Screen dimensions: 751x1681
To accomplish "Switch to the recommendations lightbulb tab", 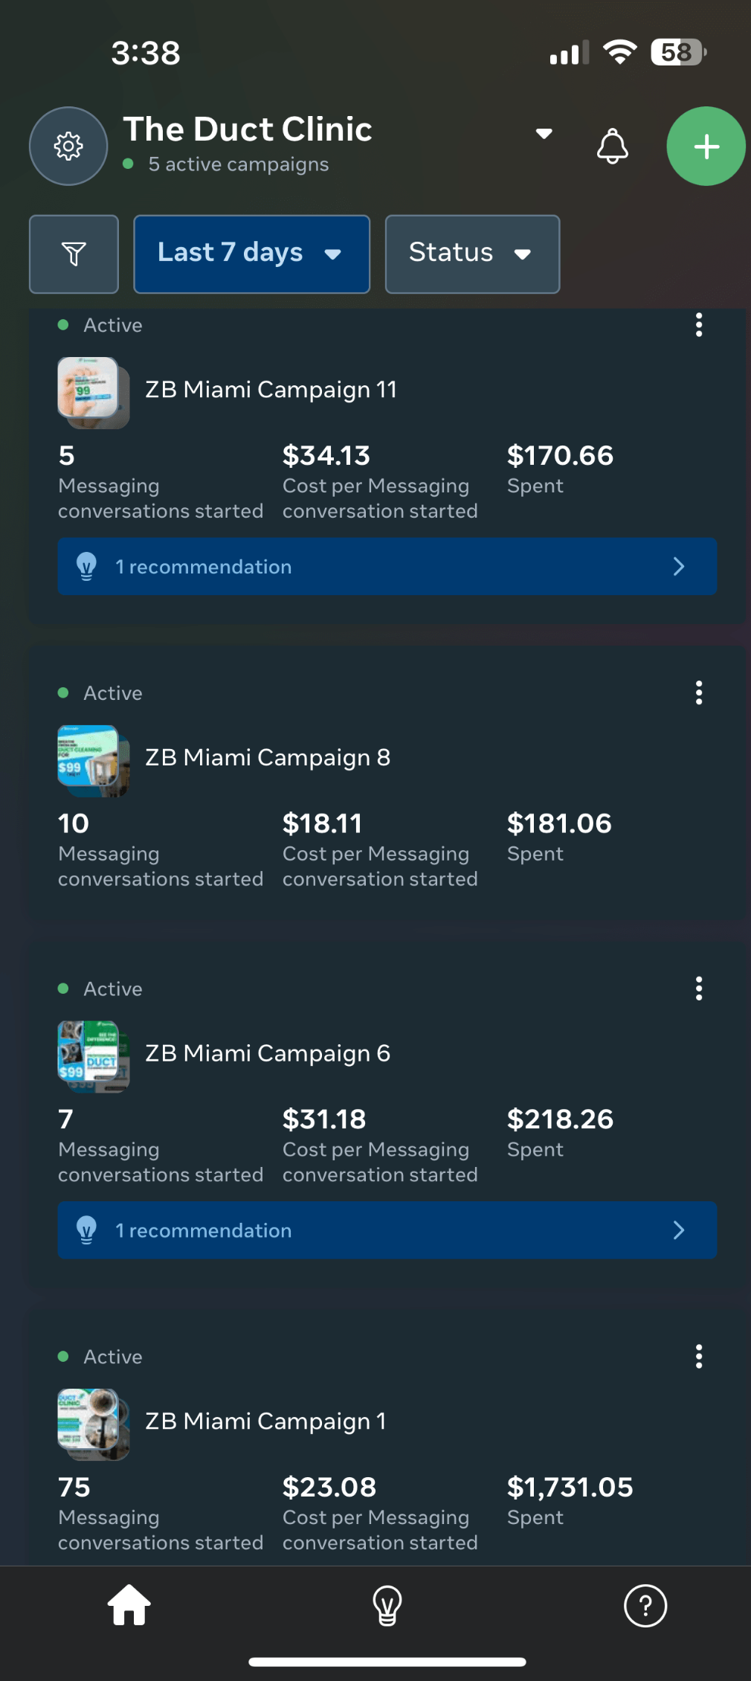I will (387, 1605).
